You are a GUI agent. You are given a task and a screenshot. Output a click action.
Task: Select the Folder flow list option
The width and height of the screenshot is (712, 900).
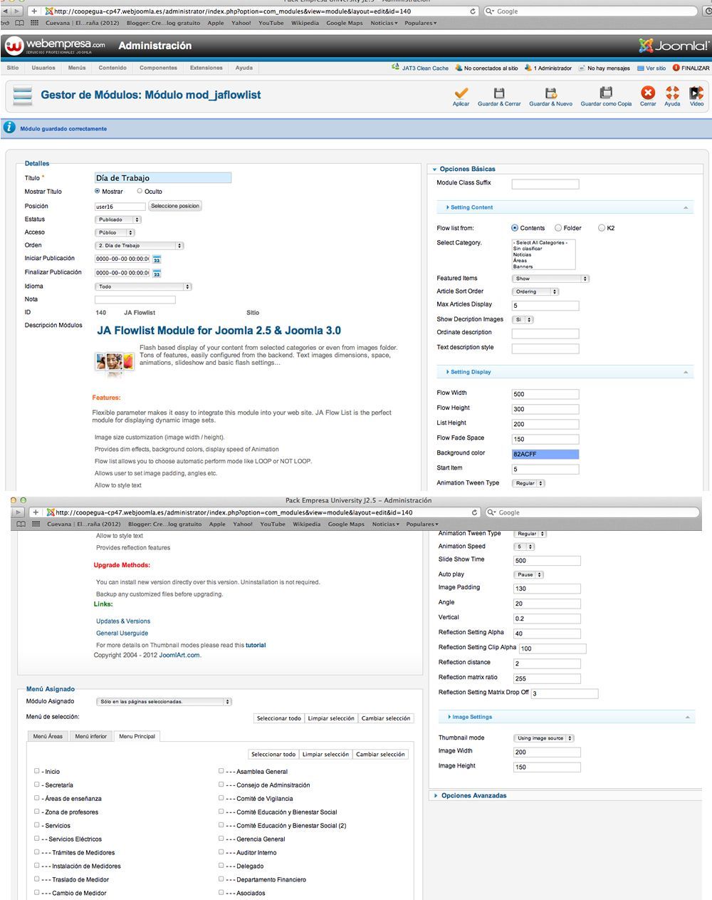pyautogui.click(x=558, y=228)
